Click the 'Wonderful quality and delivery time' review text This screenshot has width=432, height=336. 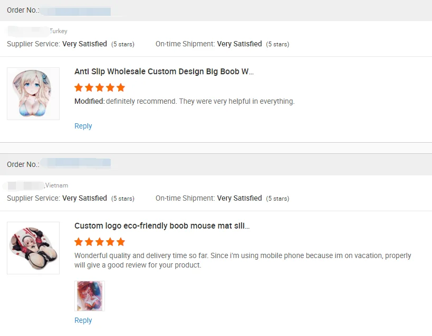coord(243,260)
